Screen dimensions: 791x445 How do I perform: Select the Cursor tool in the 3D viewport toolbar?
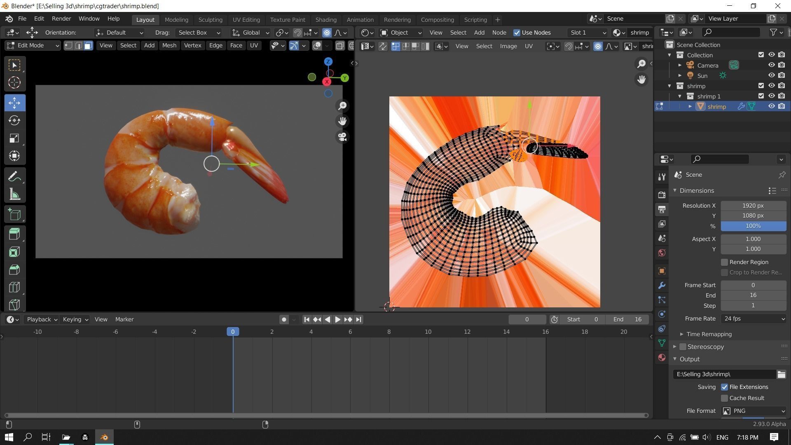[14, 83]
